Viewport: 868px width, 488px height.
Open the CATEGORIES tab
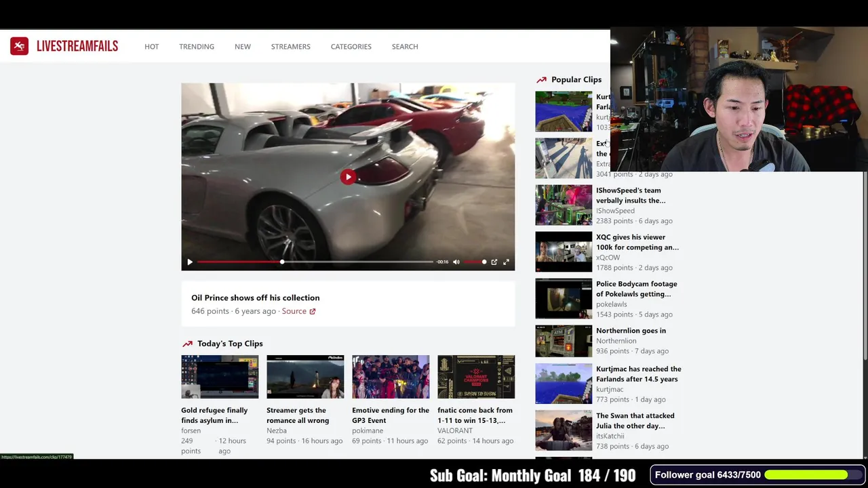351,47
